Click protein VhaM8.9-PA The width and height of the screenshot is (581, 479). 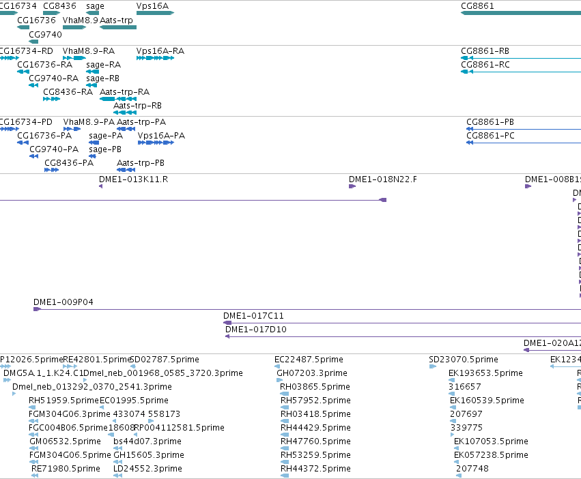[x=72, y=129]
